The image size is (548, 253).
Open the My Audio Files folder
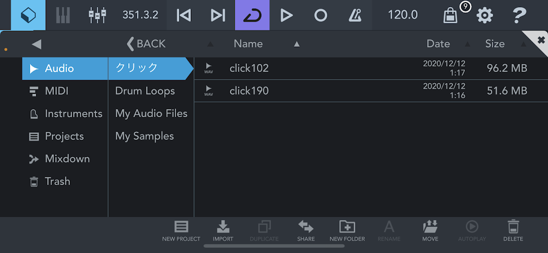[151, 114]
